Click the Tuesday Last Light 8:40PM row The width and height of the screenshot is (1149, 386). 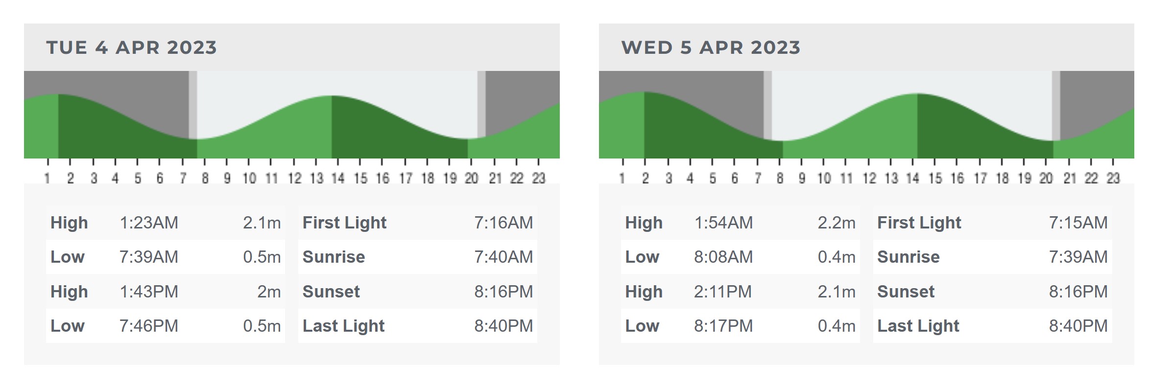pos(418,326)
